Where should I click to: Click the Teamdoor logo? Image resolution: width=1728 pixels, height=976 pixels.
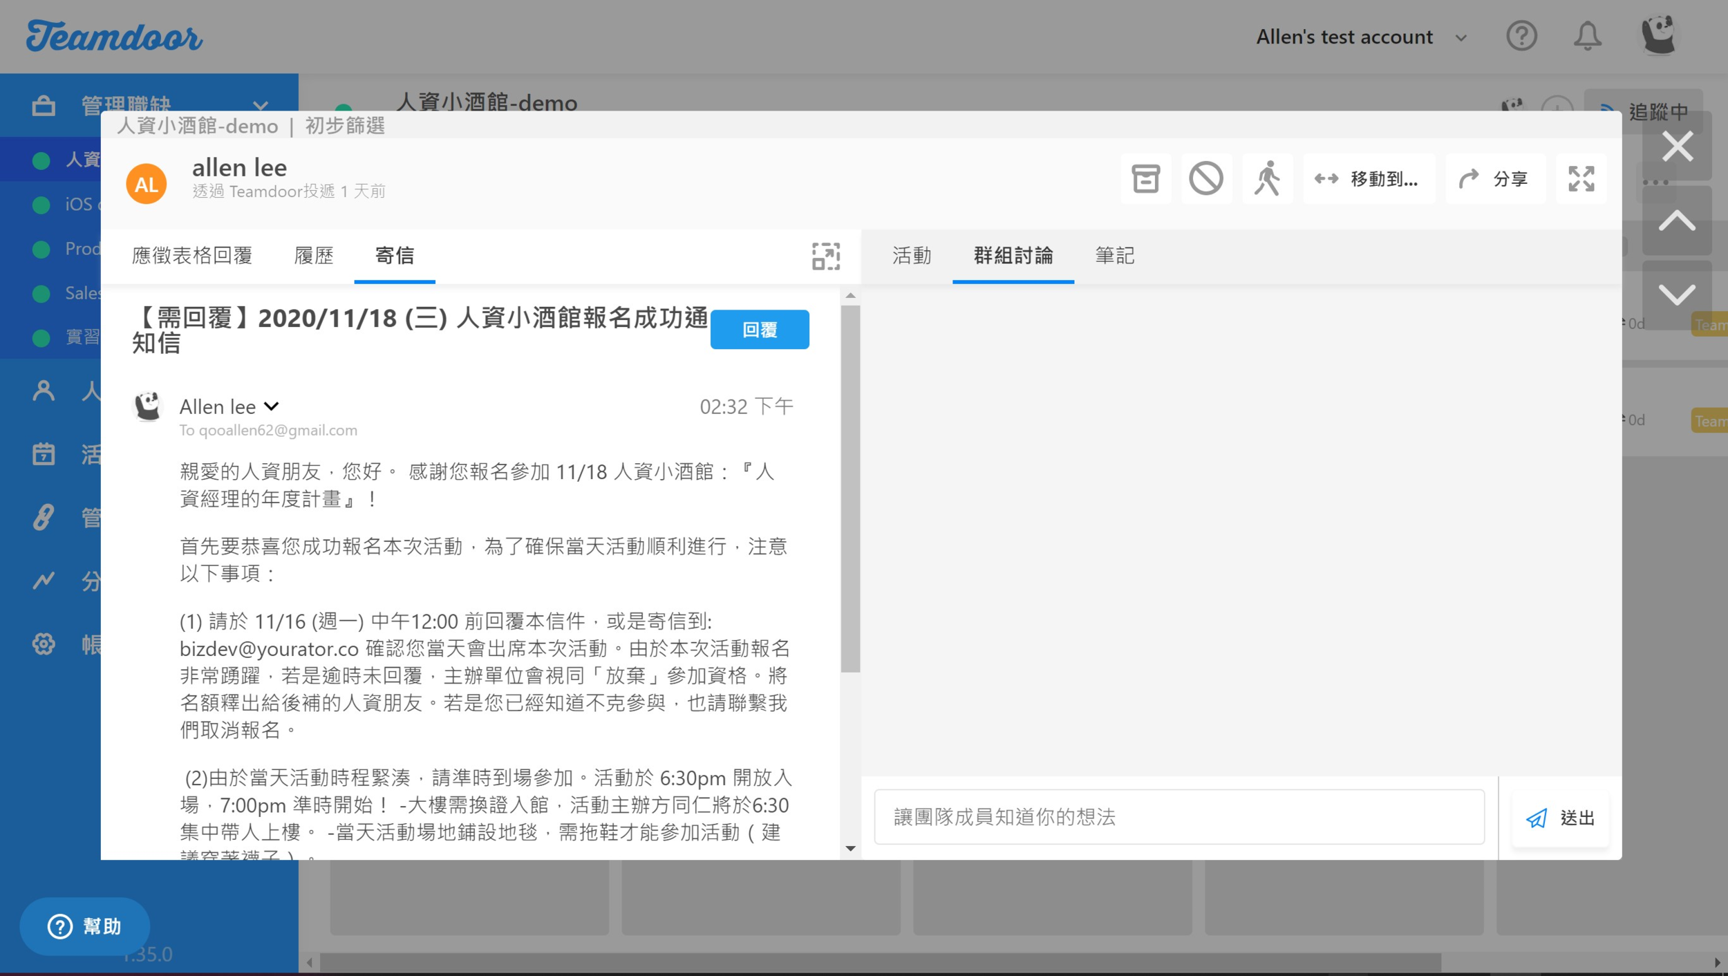pos(115,36)
